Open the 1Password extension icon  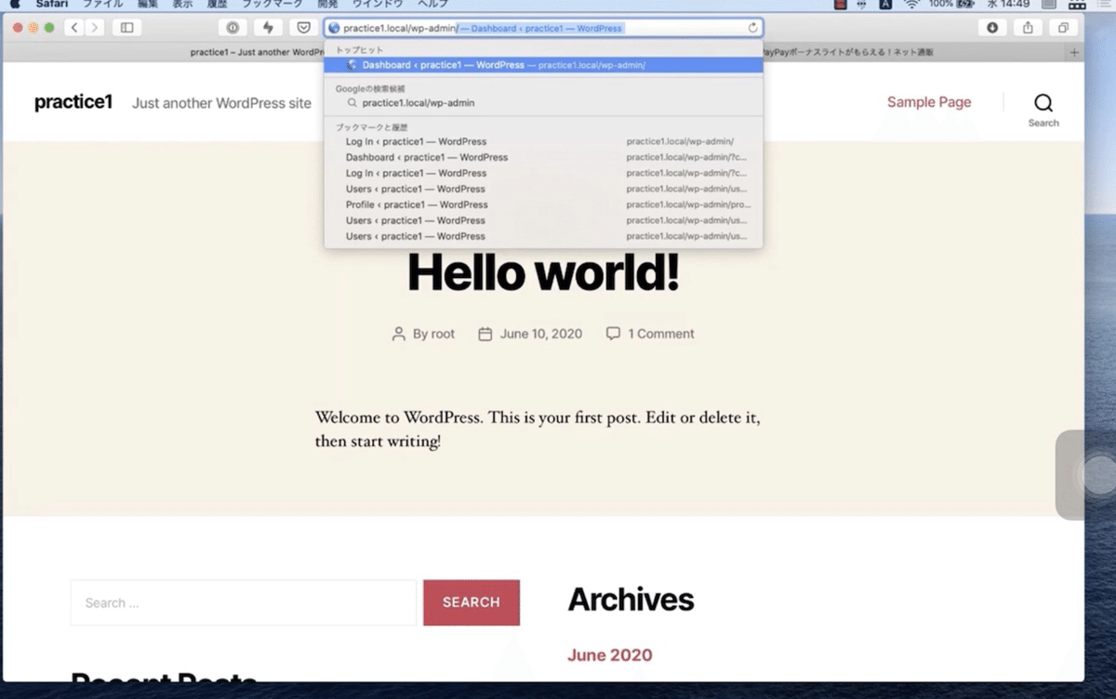(x=232, y=28)
